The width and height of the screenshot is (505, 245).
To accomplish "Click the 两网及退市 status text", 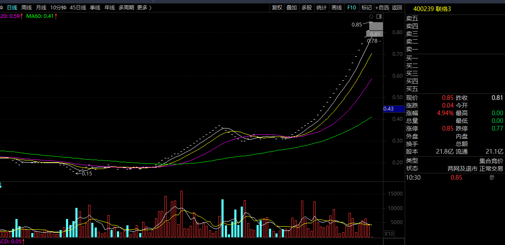I will 463,169.
